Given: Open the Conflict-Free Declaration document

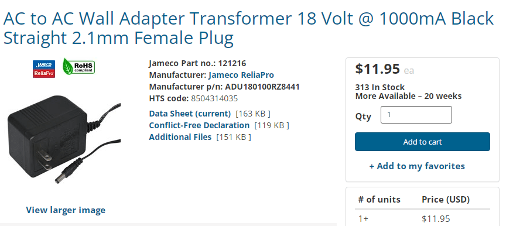Looking at the screenshot, I should tap(199, 125).
